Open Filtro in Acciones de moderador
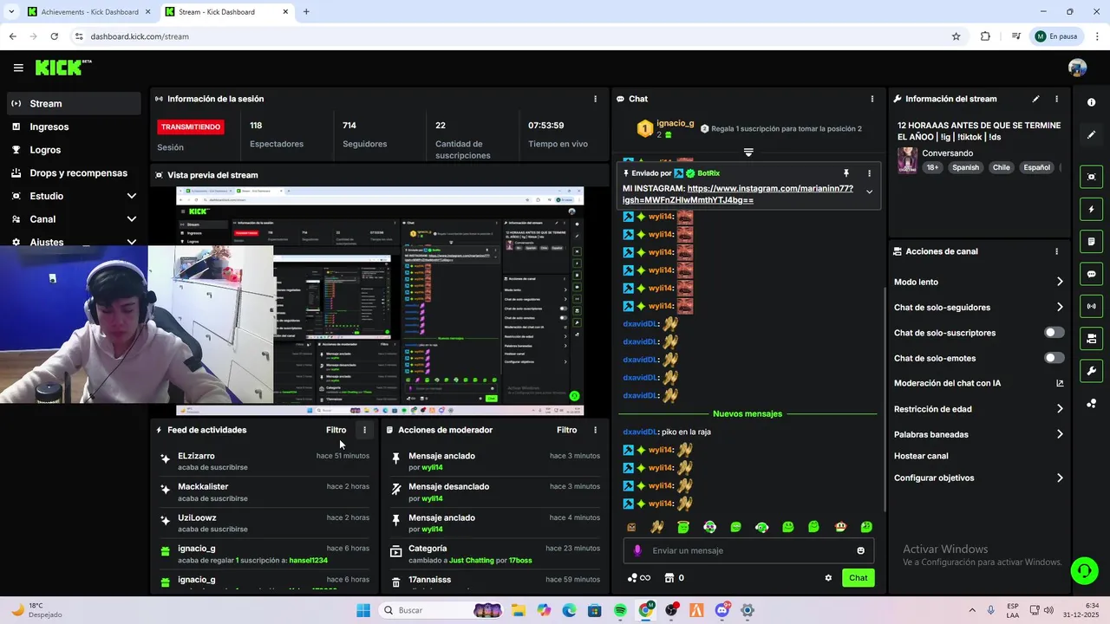The height and width of the screenshot is (624, 1110). point(566,430)
